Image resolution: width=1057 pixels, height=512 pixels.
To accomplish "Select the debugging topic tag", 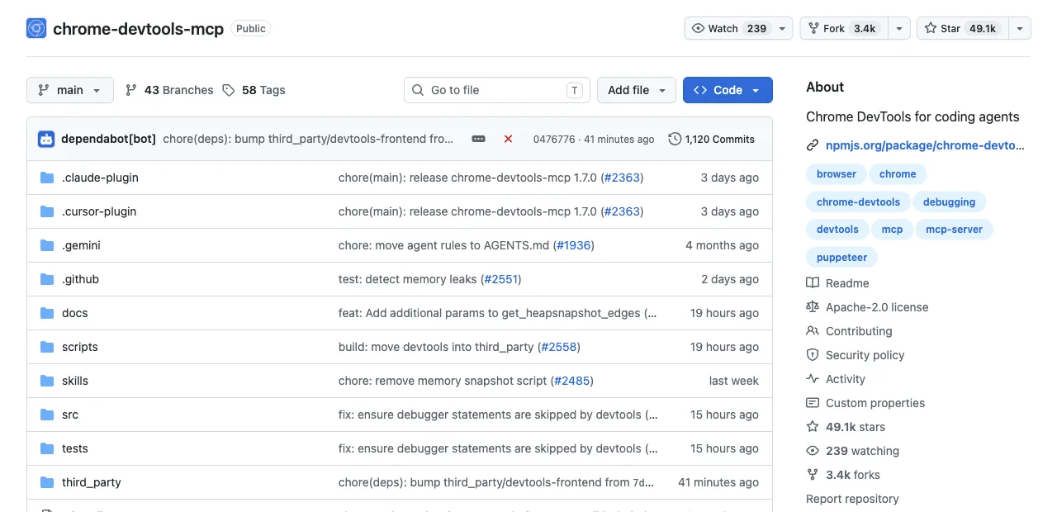I will click(949, 201).
